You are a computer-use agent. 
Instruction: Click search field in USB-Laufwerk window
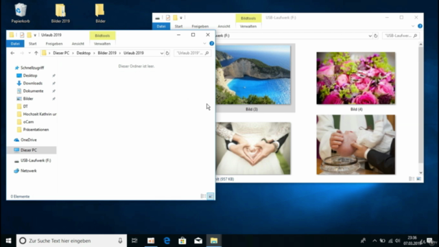click(x=401, y=36)
